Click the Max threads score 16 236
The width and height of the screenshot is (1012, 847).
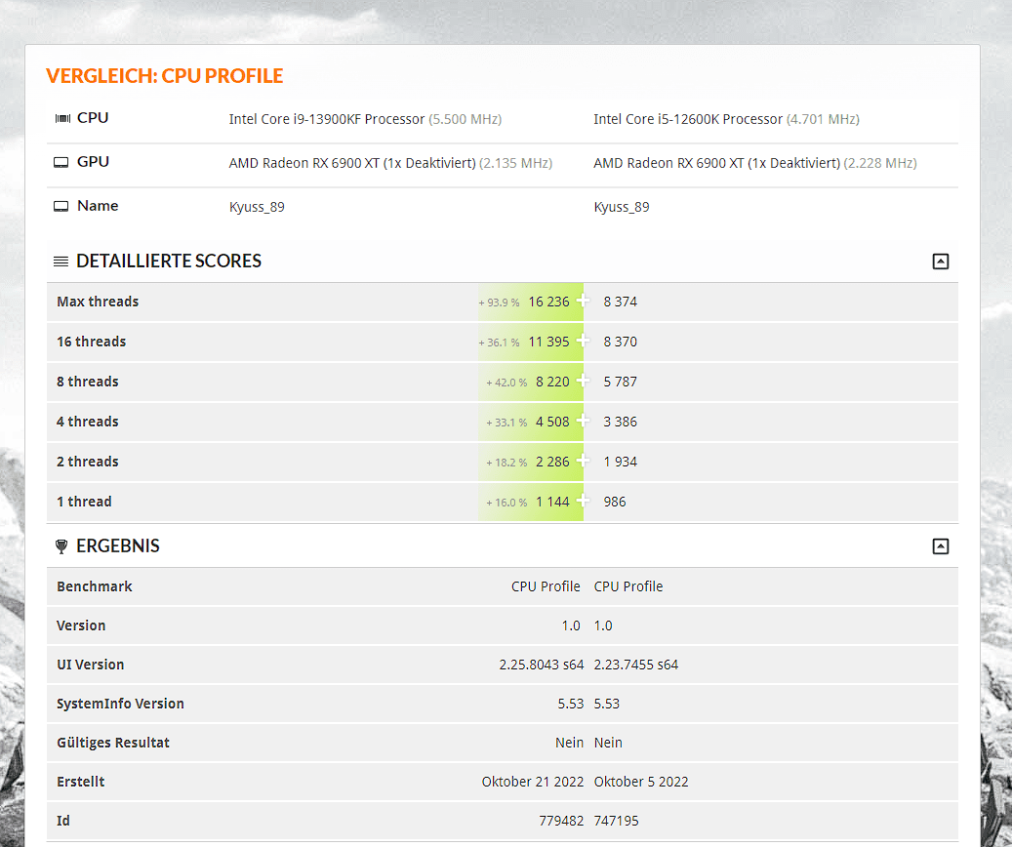[548, 302]
